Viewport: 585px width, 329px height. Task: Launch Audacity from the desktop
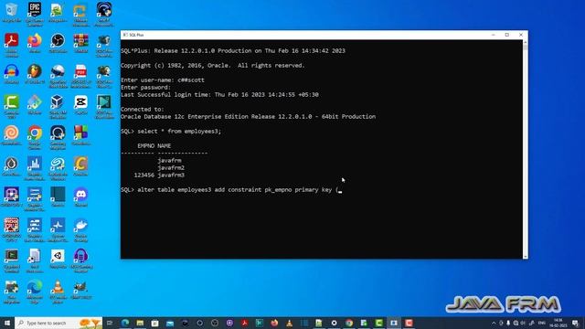tap(12, 74)
